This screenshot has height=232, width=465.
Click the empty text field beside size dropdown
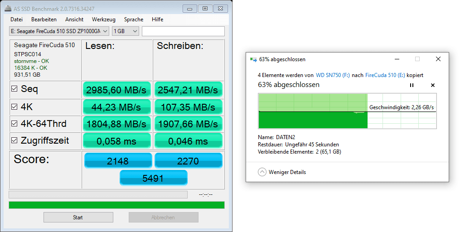(x=183, y=31)
